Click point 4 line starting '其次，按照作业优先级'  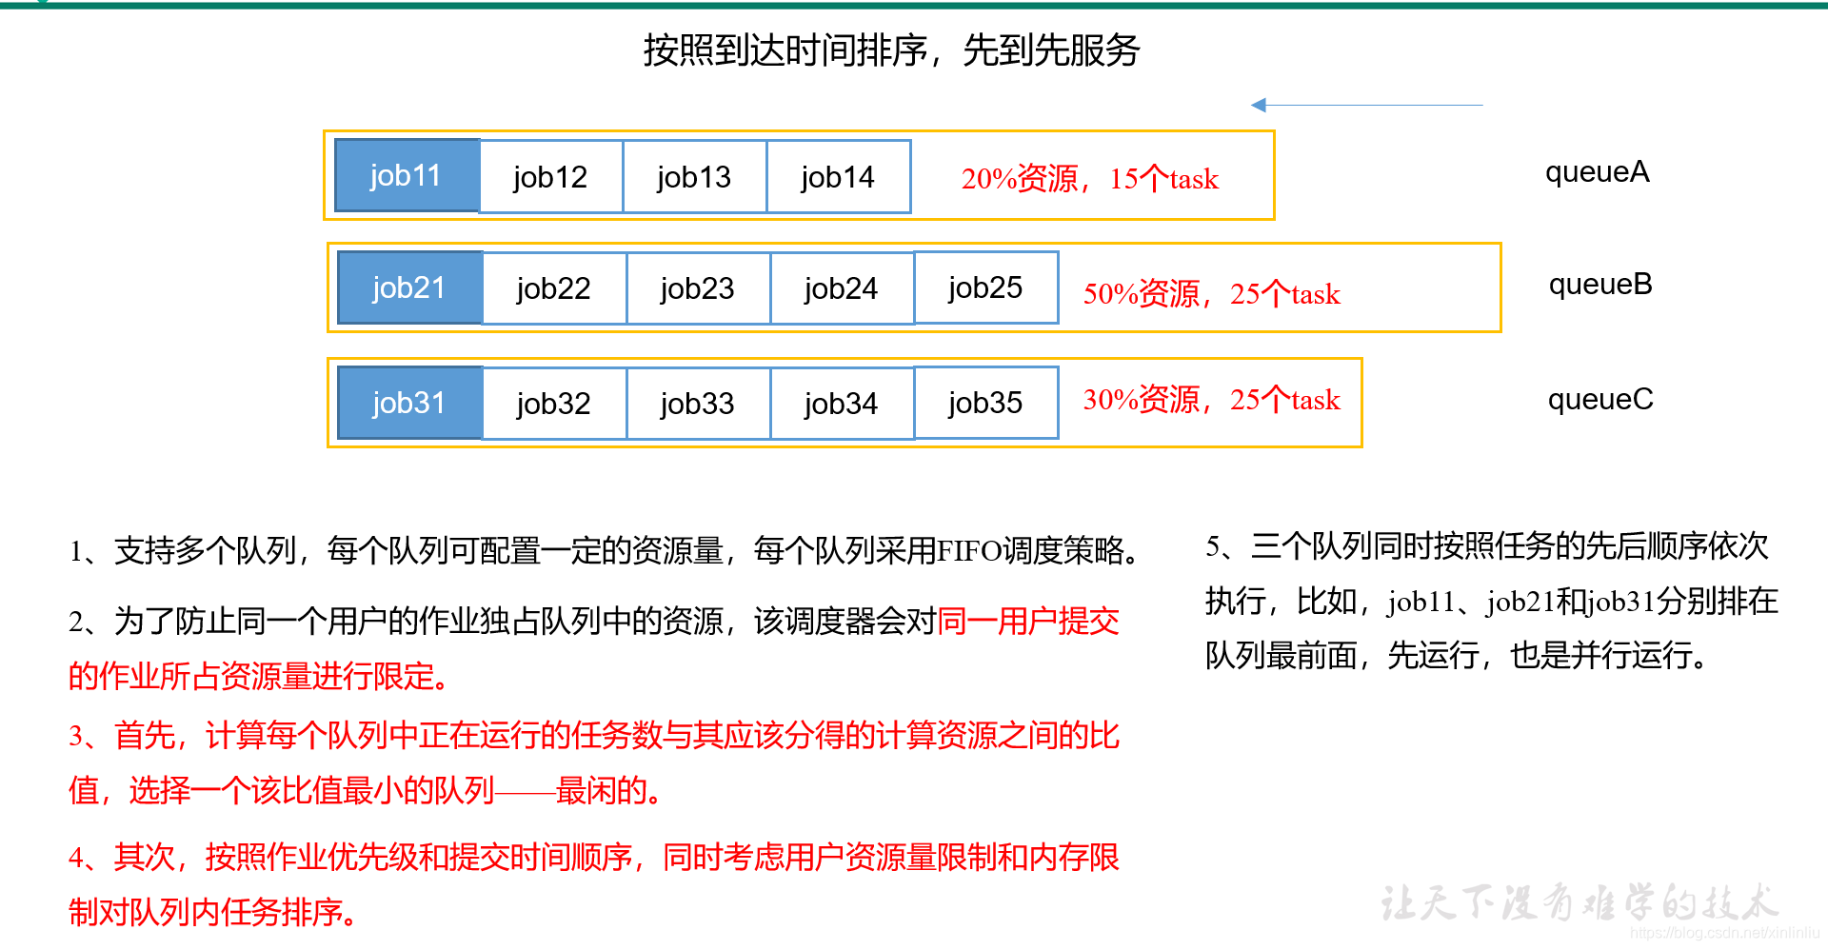(x=594, y=858)
